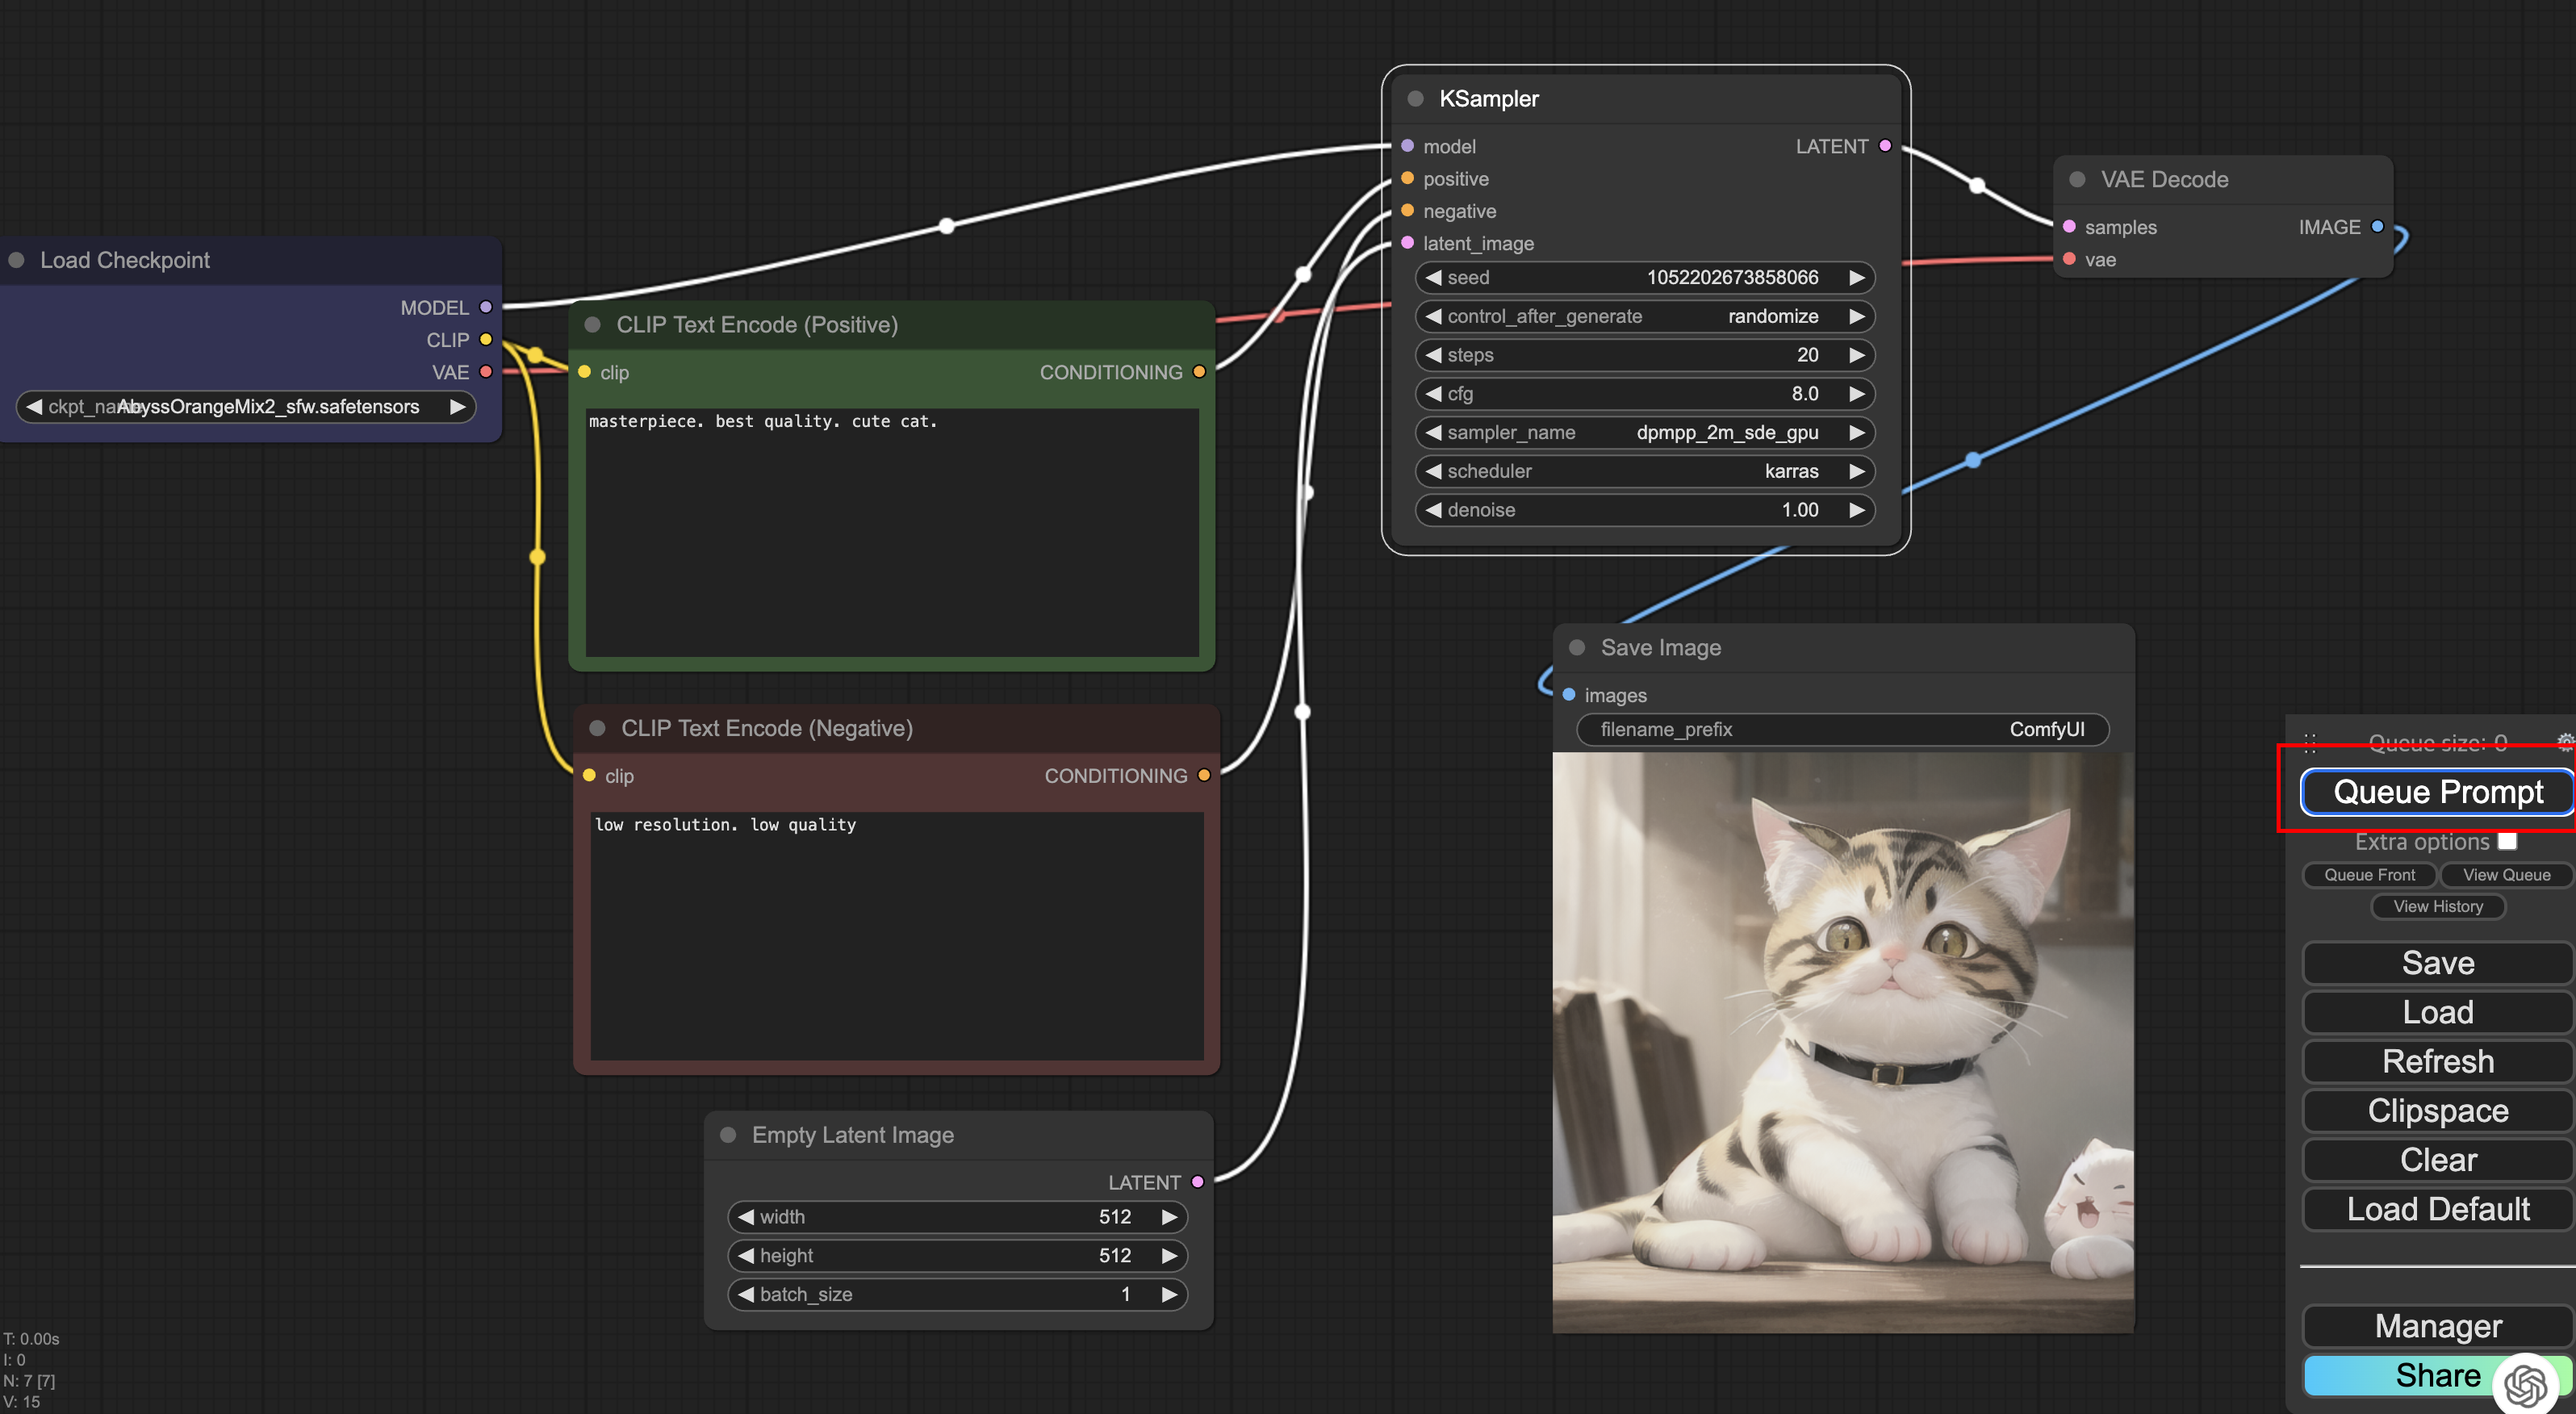Open the View History panel

[2437, 906]
